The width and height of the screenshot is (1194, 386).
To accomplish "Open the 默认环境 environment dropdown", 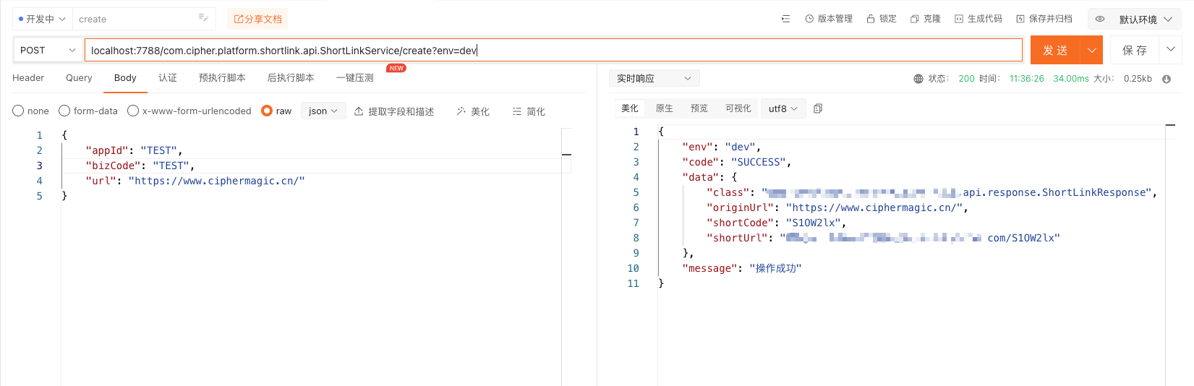I will pos(1145,20).
